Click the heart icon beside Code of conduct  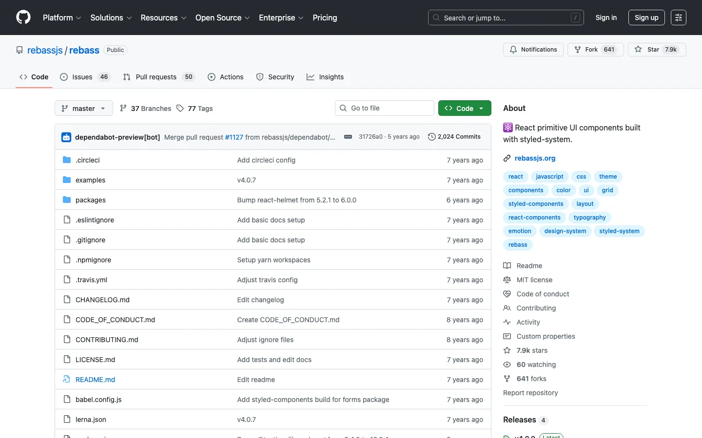point(507,294)
